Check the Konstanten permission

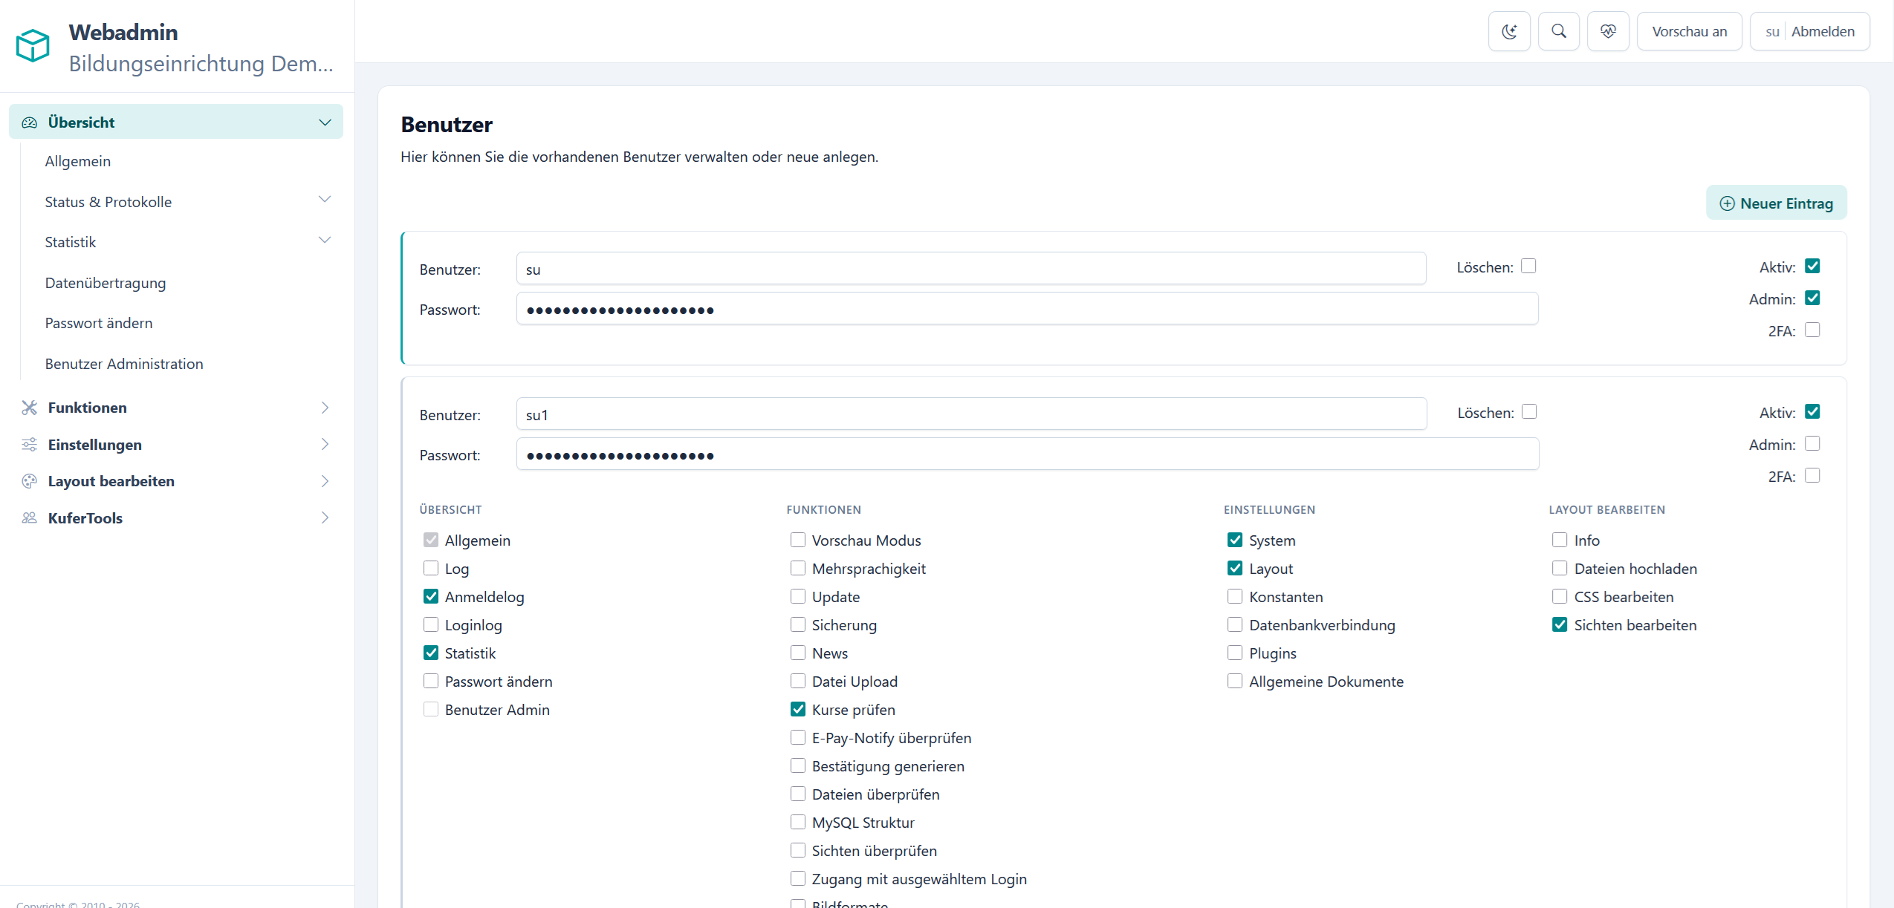pyautogui.click(x=1235, y=596)
